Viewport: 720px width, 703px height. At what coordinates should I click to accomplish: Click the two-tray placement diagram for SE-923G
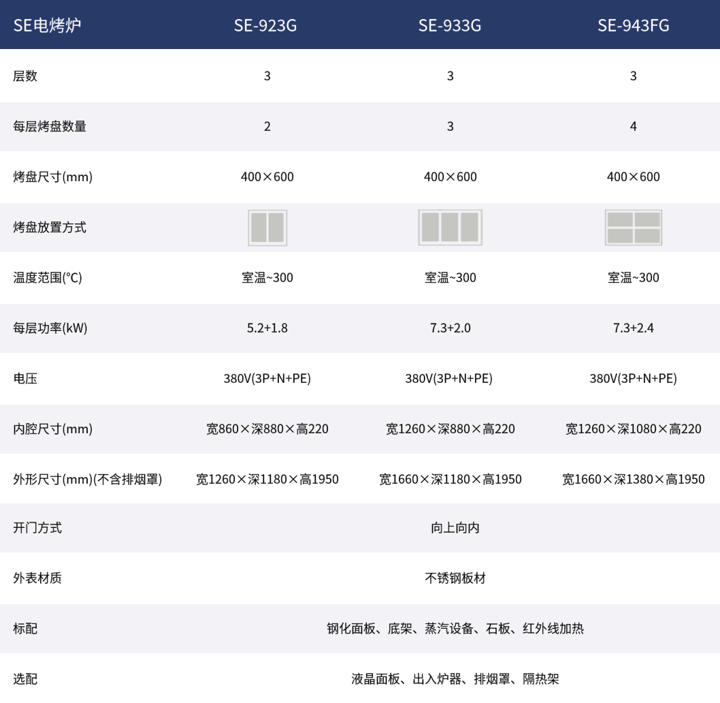267,228
